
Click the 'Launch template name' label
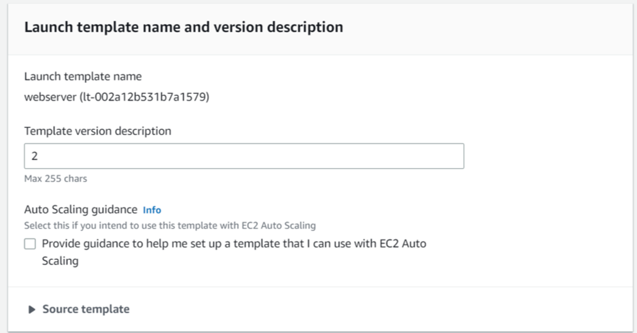click(x=83, y=76)
